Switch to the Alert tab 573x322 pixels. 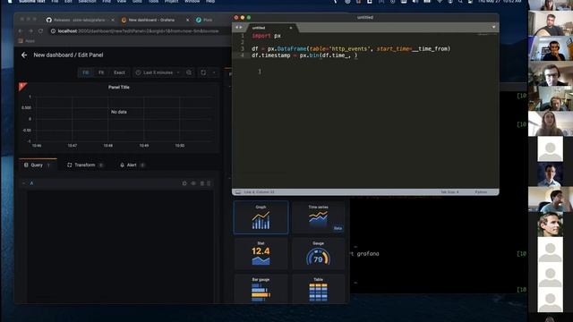point(132,165)
